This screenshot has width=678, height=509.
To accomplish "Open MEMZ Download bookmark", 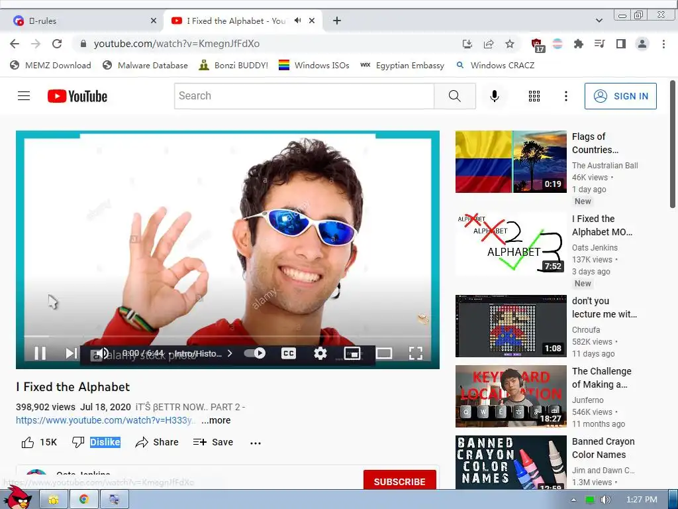I will [50, 66].
